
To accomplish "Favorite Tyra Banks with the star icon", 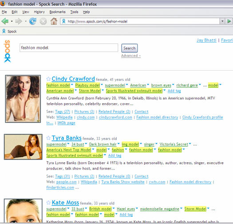I will click(48, 138).
